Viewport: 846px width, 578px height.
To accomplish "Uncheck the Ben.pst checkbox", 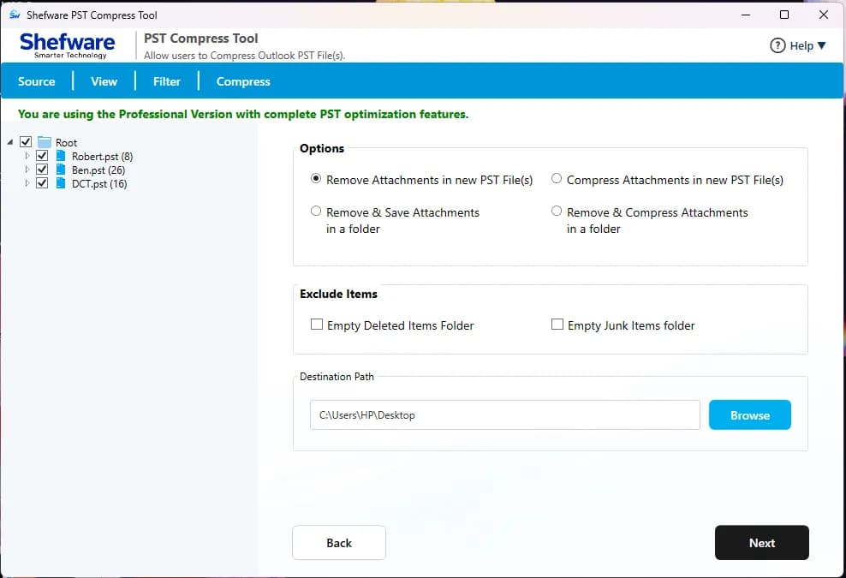I will 42,170.
